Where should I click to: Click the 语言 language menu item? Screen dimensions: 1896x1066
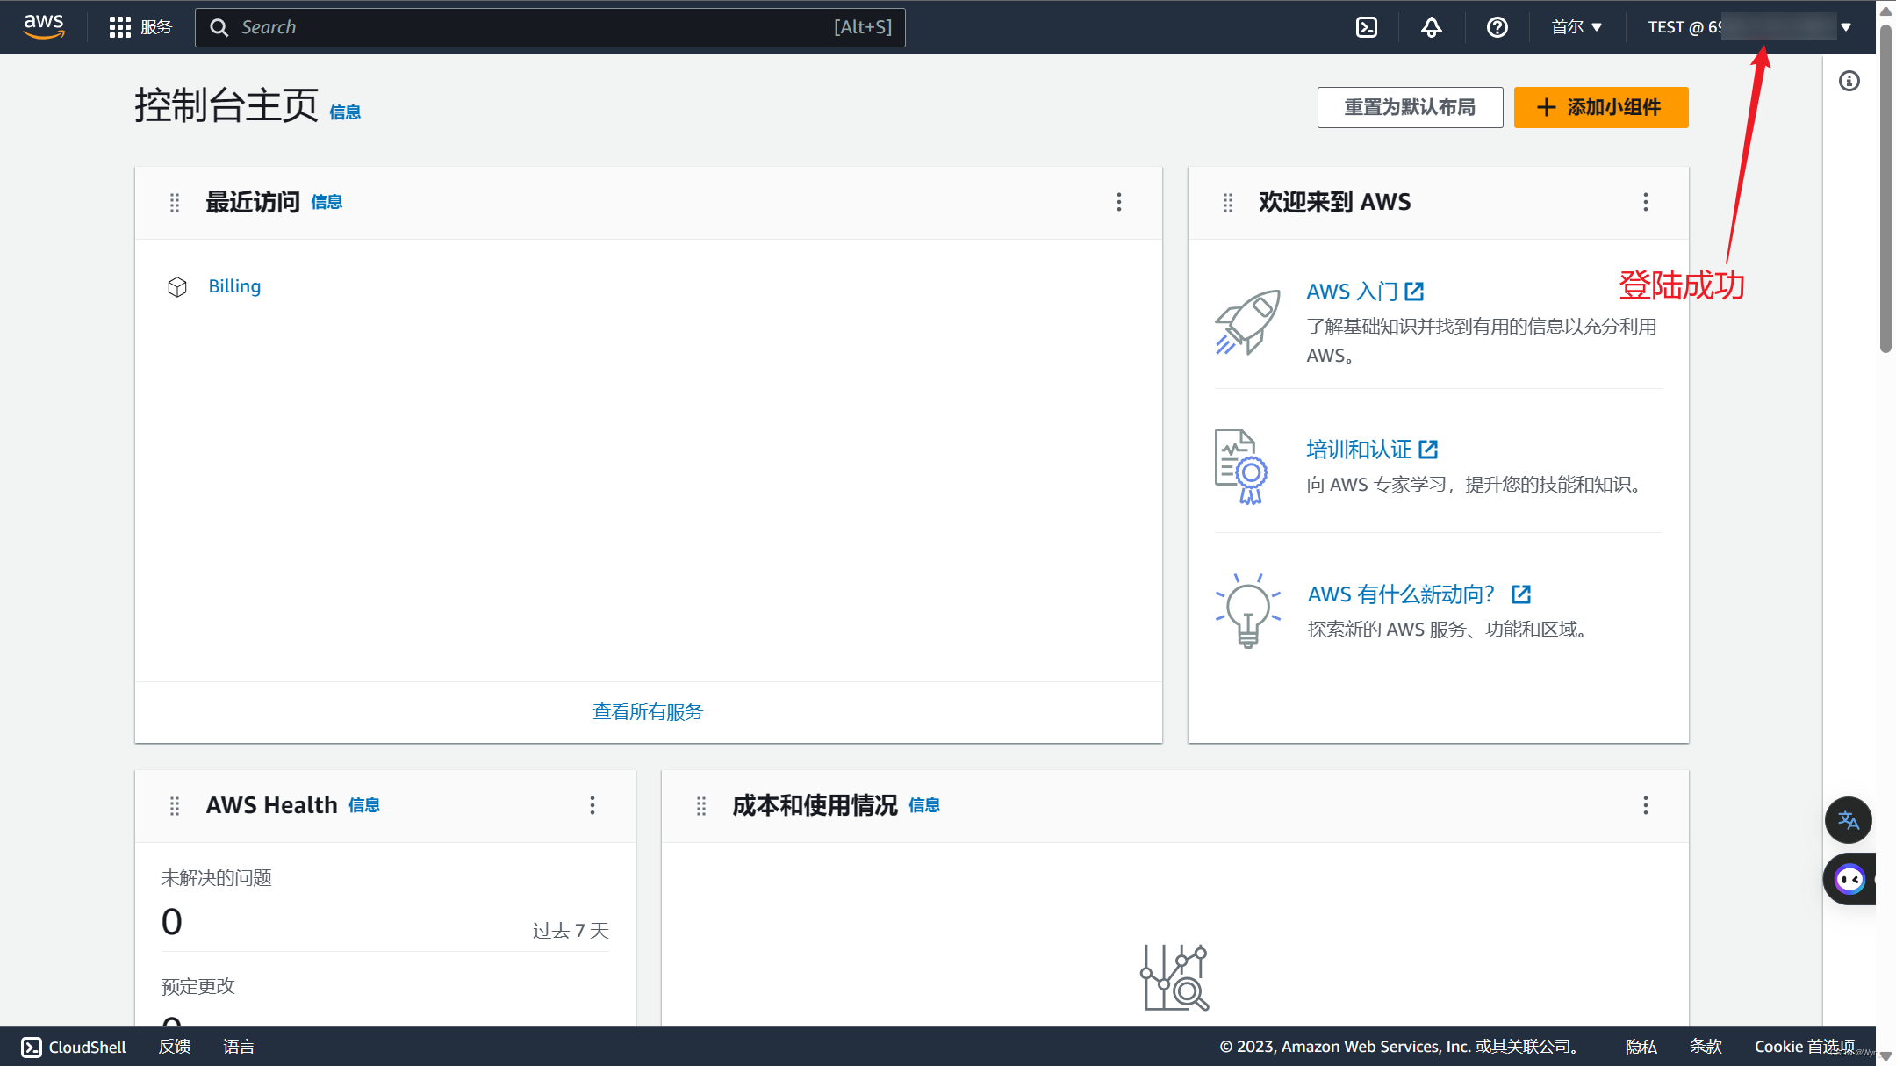tap(238, 1045)
